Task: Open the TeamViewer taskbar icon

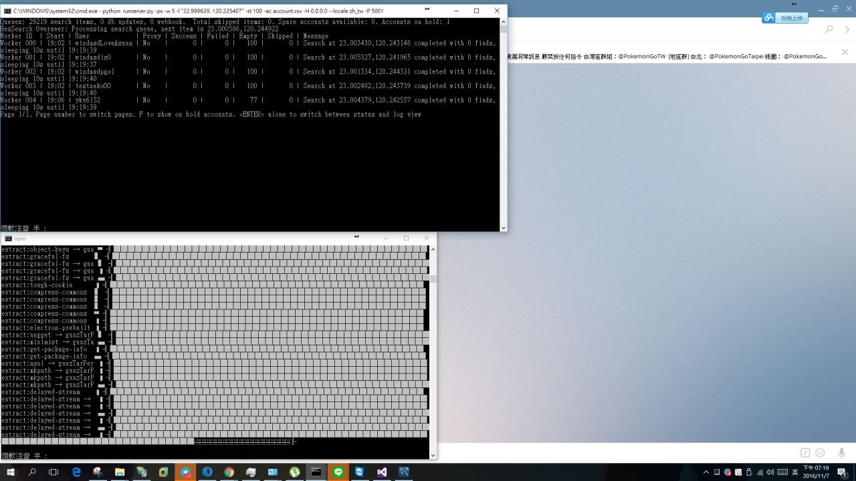Action: [360, 472]
